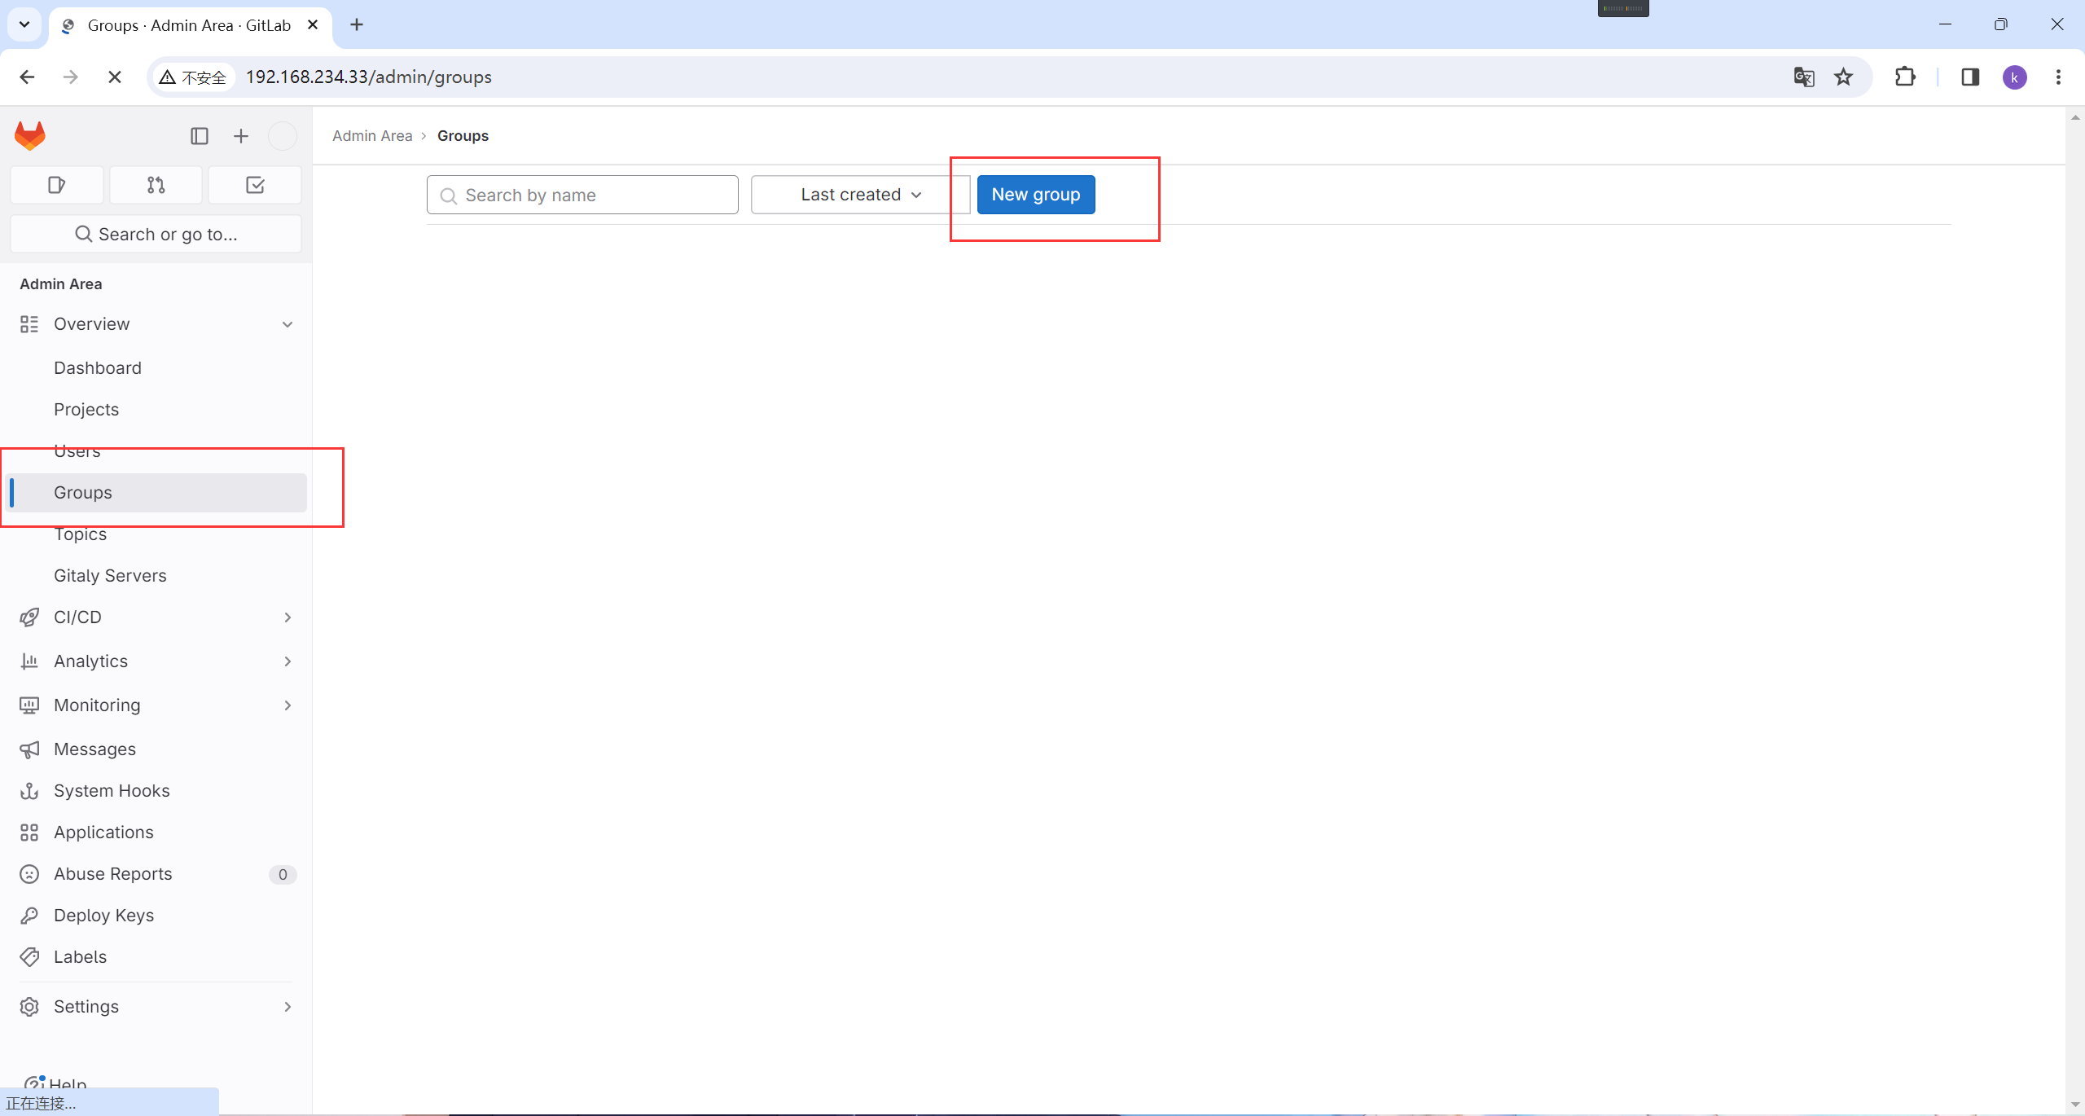
Task: Toggle the sidebar collapse icon
Action: click(x=200, y=136)
